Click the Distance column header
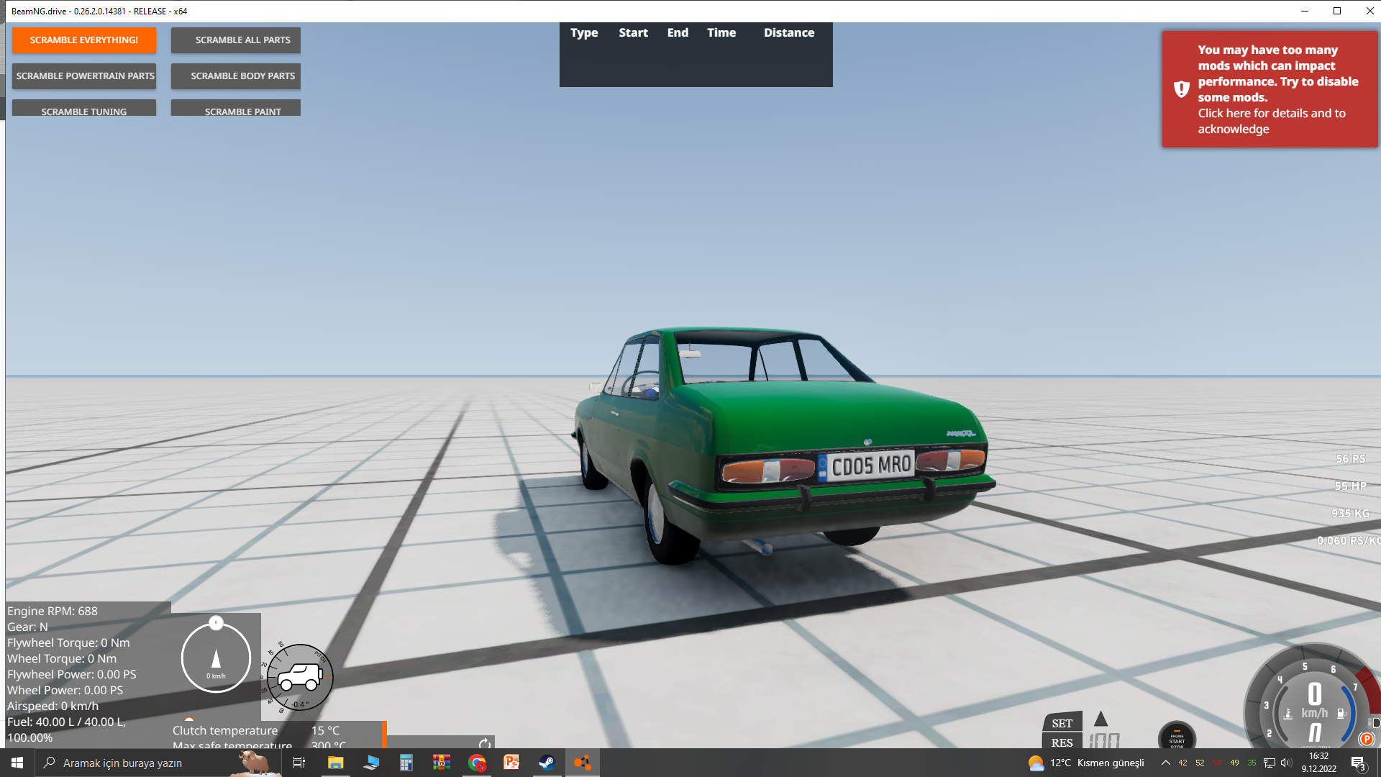1381x777 pixels. point(789,33)
